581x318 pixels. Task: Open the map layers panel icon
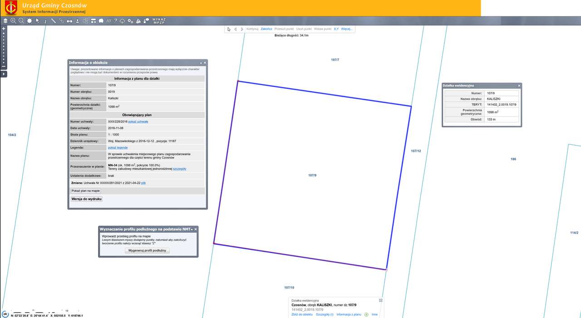[x=5, y=21]
